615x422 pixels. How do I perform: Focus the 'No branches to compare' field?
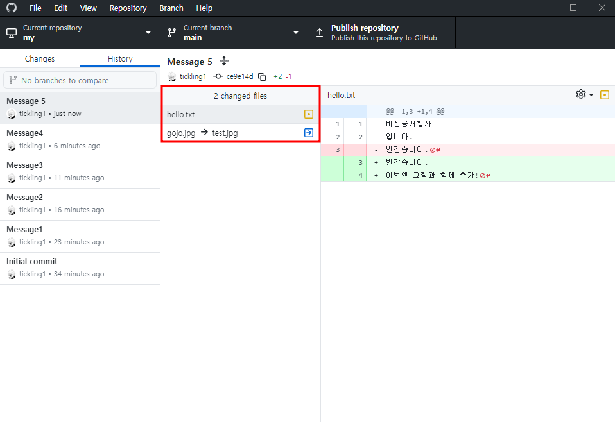pyautogui.click(x=80, y=80)
